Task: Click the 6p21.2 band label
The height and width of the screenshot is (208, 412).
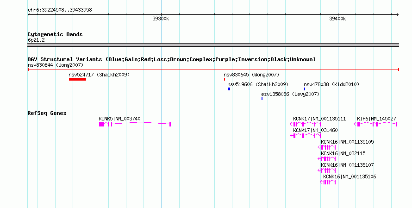Action: (x=36, y=40)
